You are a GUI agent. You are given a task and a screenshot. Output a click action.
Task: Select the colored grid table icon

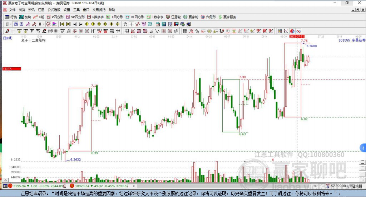click(x=280, y=31)
